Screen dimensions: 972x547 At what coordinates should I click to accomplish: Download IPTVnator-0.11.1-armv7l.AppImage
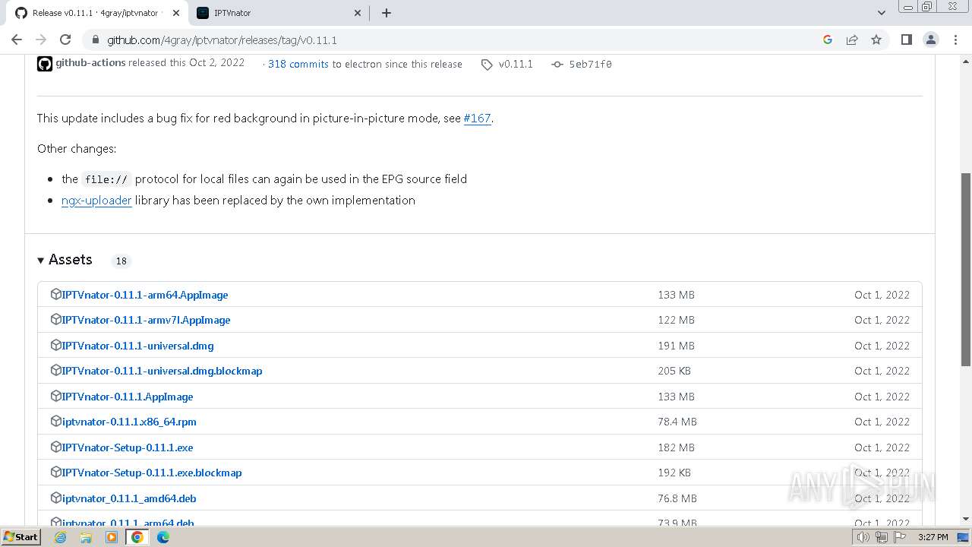tap(146, 320)
